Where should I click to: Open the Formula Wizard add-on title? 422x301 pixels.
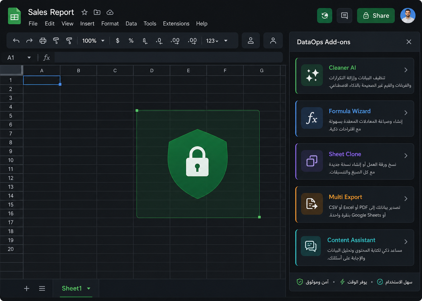tap(349, 111)
